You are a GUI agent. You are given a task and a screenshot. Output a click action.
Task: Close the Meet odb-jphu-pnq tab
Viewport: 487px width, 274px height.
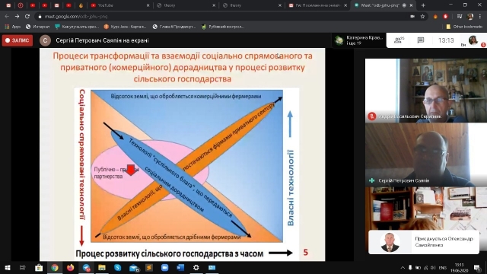pos(411,5)
